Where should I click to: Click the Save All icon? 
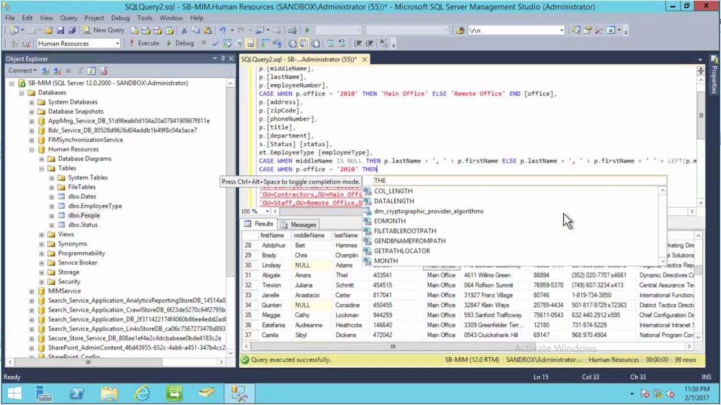tap(72, 30)
